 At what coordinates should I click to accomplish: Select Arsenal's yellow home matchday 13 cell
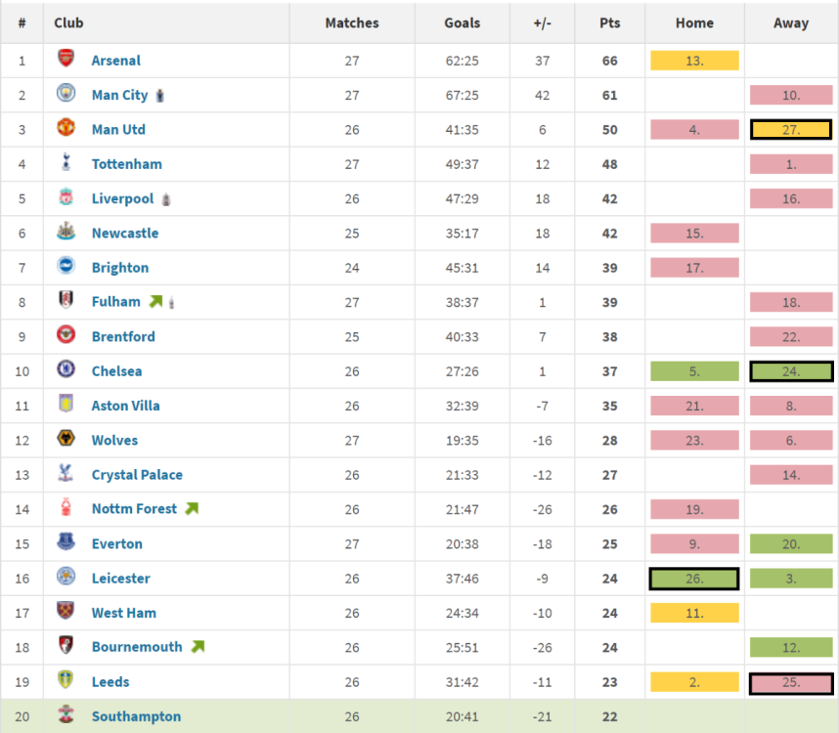694,61
